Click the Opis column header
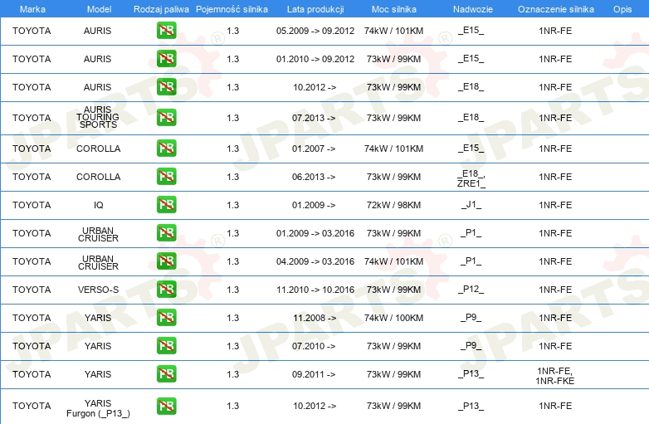The image size is (649, 424). coord(622,9)
